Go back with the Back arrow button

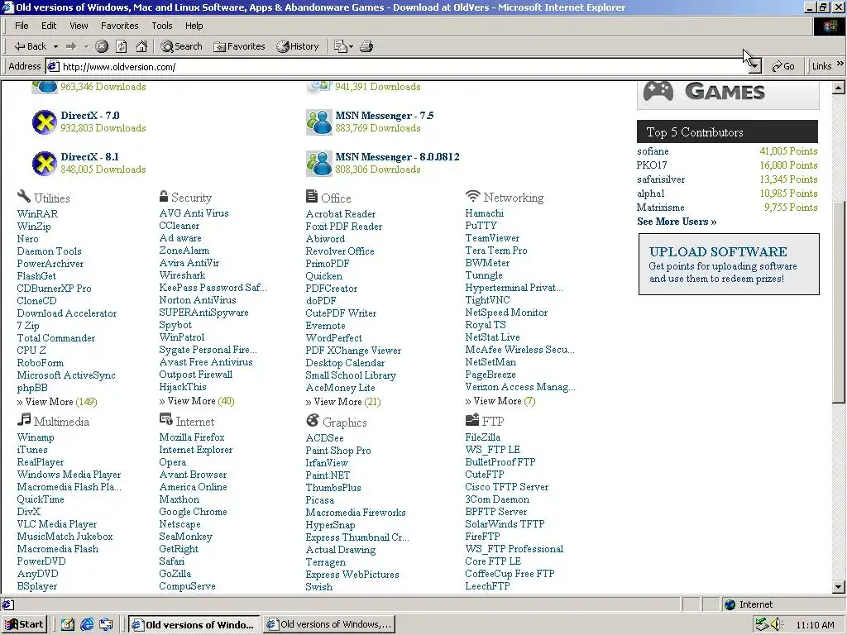(x=31, y=46)
